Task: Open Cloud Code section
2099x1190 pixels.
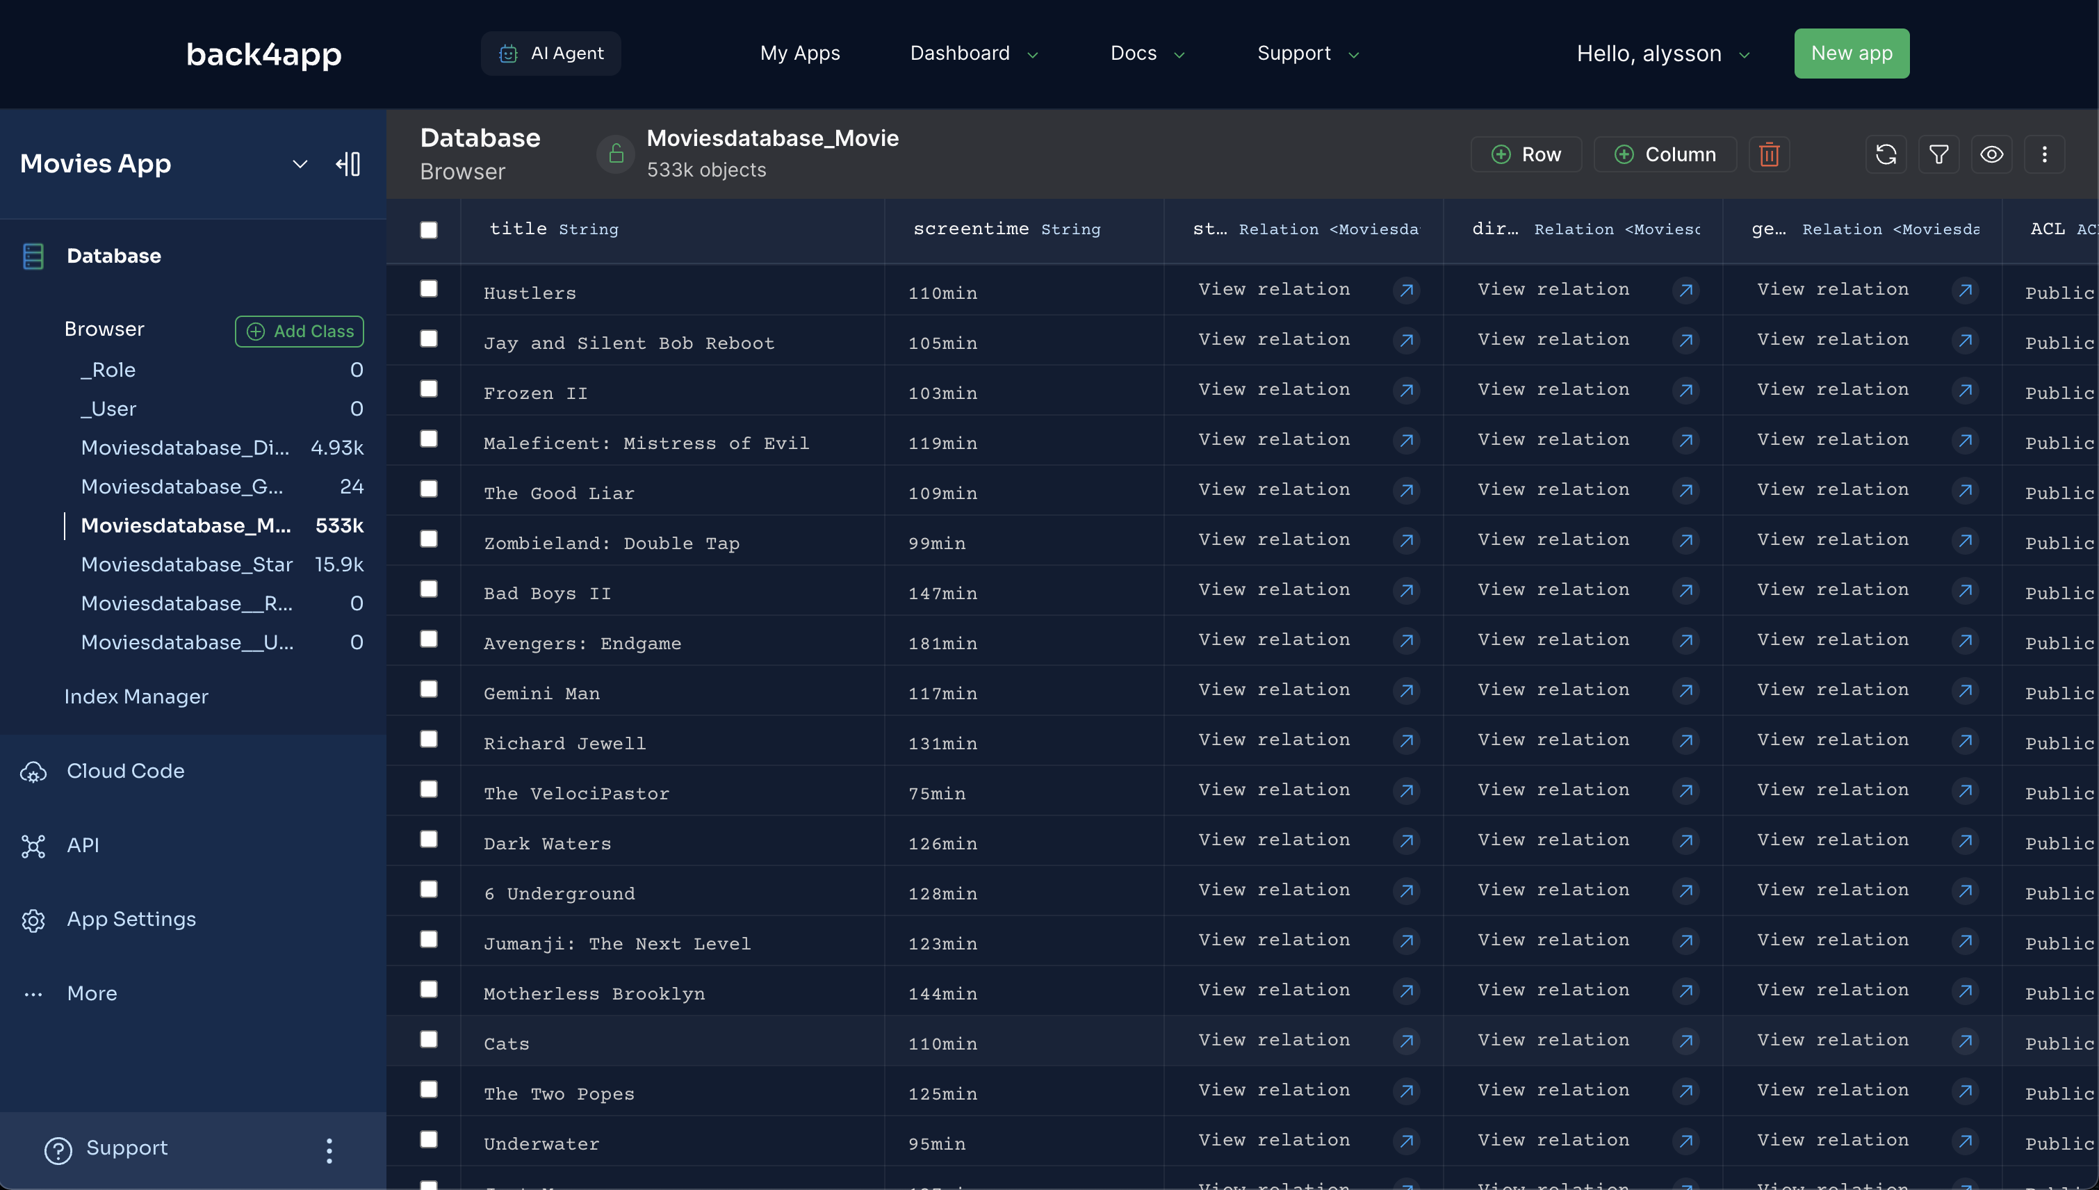Action: pos(125,771)
